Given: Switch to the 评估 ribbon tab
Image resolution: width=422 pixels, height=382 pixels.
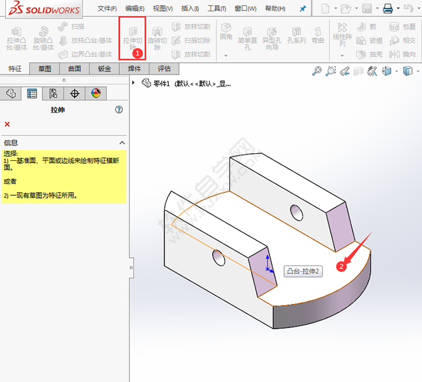Looking at the screenshot, I should [164, 69].
